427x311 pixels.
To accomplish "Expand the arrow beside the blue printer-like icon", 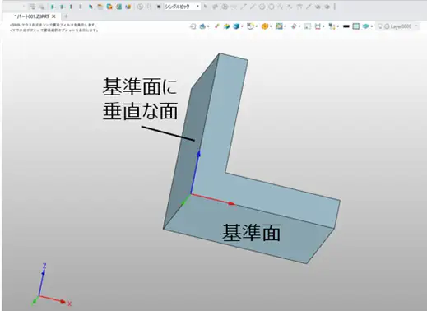I will point(208,26).
